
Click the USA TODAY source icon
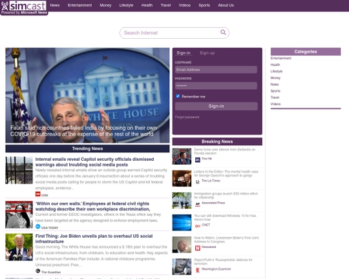[x=38, y=227]
